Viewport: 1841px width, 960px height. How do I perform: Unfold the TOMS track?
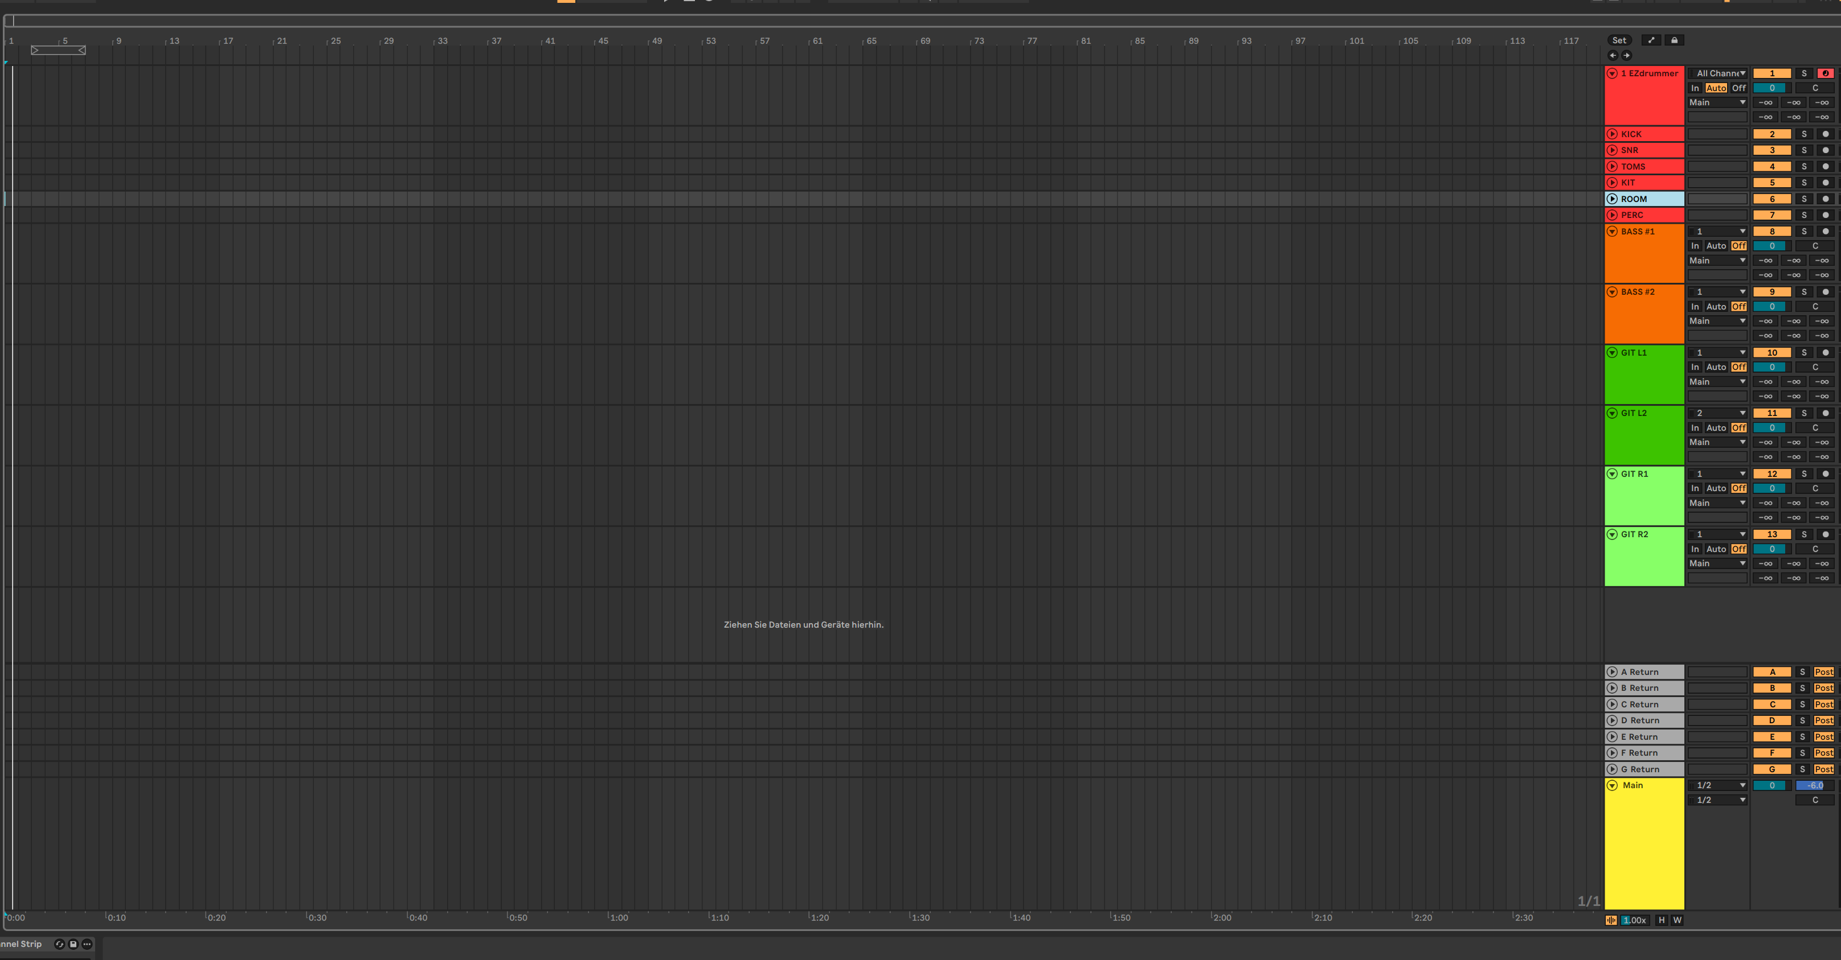[1613, 166]
